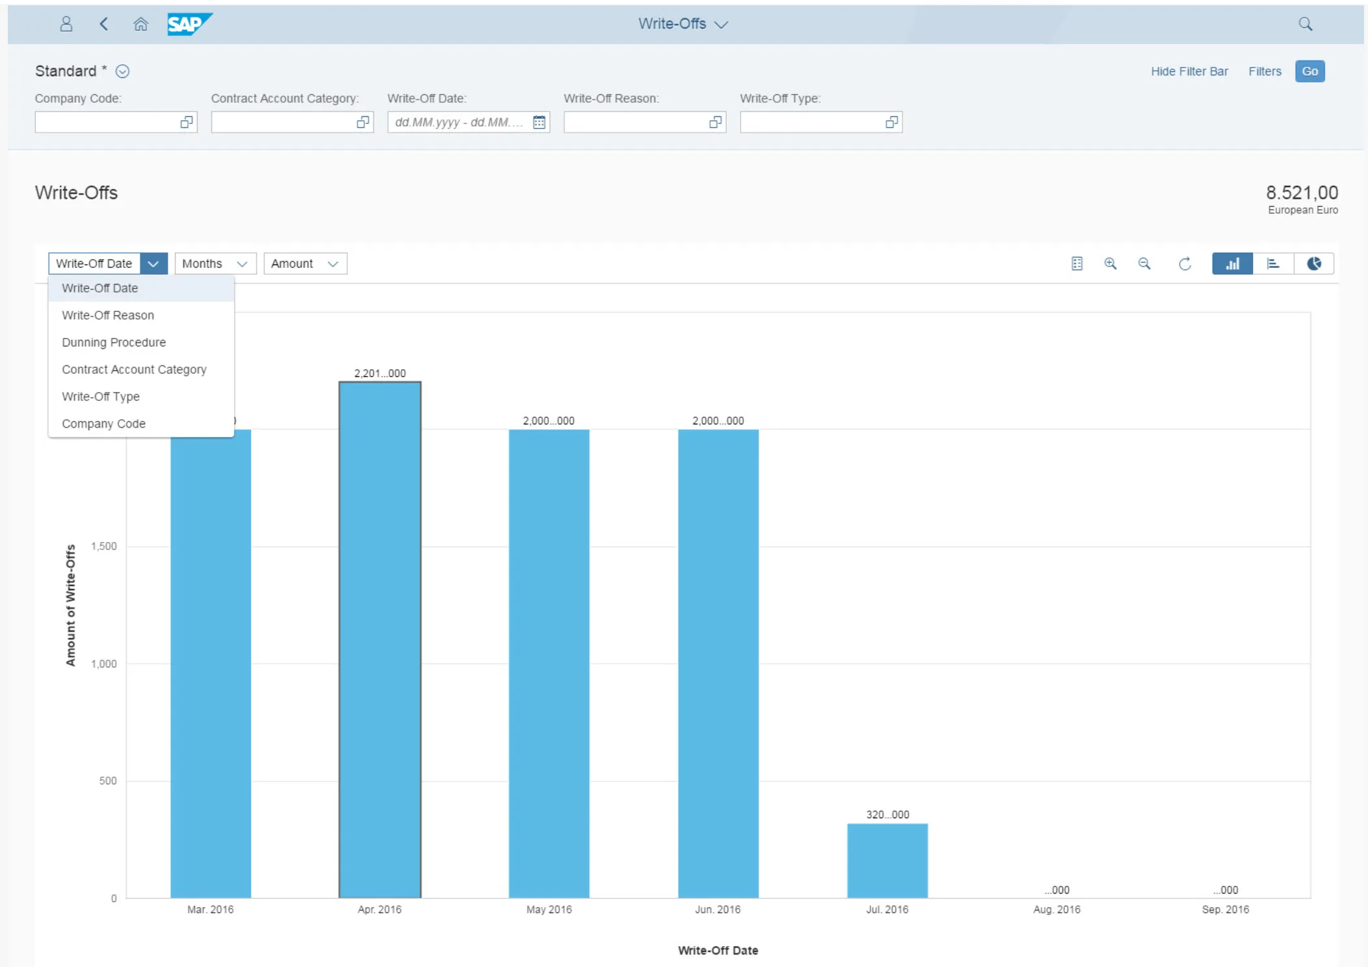Zoom in on the chart
Image resolution: width=1368 pixels, height=967 pixels.
coord(1111,263)
